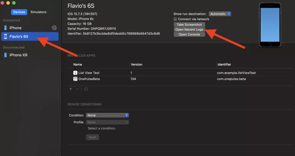Click the OnePulseBeta app icon
The image size is (295, 156).
pos(75,79)
